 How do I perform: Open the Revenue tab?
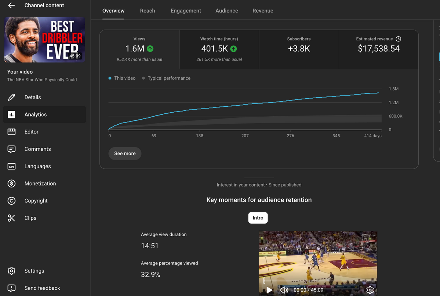263,11
